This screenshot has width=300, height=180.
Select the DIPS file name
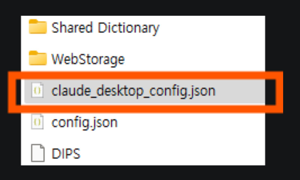coord(66,153)
